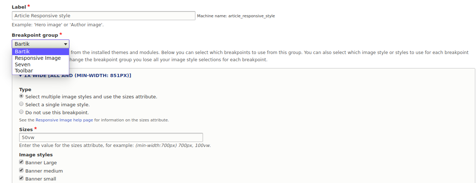
Task: Choose Responsive Image from dropdown list
Action: pyautogui.click(x=38, y=58)
